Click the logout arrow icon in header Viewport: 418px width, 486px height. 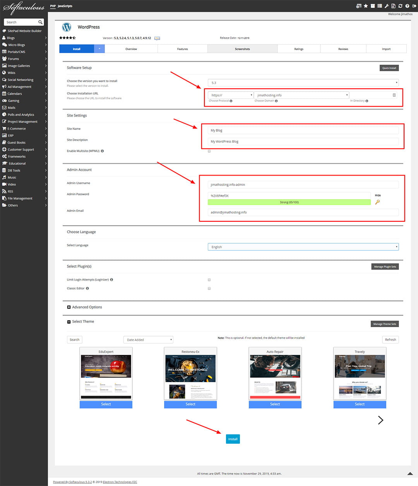pyautogui.click(x=414, y=6)
